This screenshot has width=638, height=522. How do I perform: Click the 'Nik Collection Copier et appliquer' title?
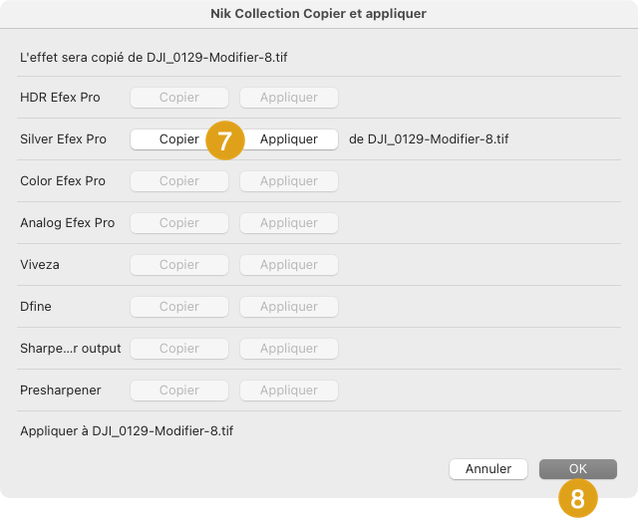318,13
